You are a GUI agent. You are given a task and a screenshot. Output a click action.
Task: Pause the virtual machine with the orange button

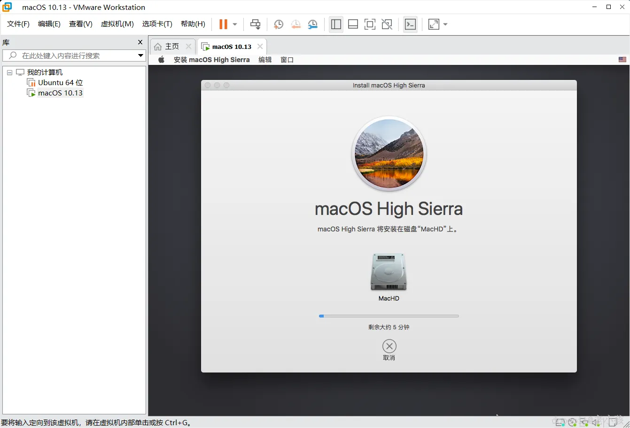(223, 24)
